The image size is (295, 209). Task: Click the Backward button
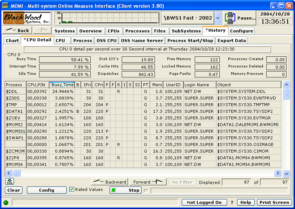point(110,182)
